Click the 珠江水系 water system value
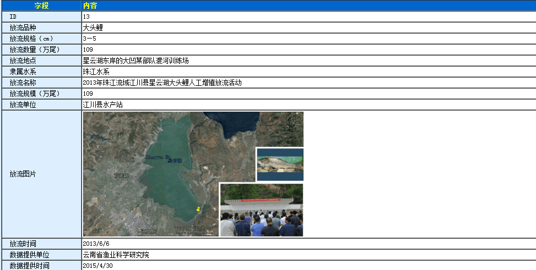The height and width of the screenshot is (270, 536). (x=96, y=71)
